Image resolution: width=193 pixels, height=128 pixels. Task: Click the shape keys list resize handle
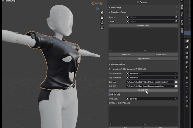[145, 50]
